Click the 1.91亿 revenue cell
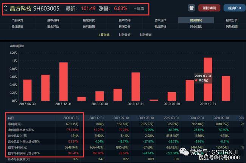Viewport: 246px width, 163px height. click(75, 136)
